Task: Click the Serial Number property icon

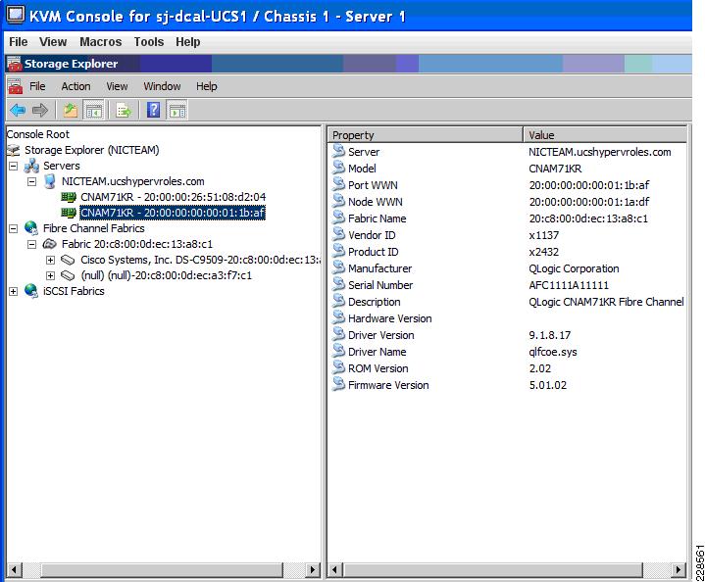Action: 338,284
